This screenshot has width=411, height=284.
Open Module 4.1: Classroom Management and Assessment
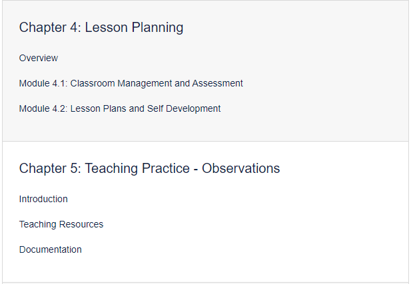[131, 83]
